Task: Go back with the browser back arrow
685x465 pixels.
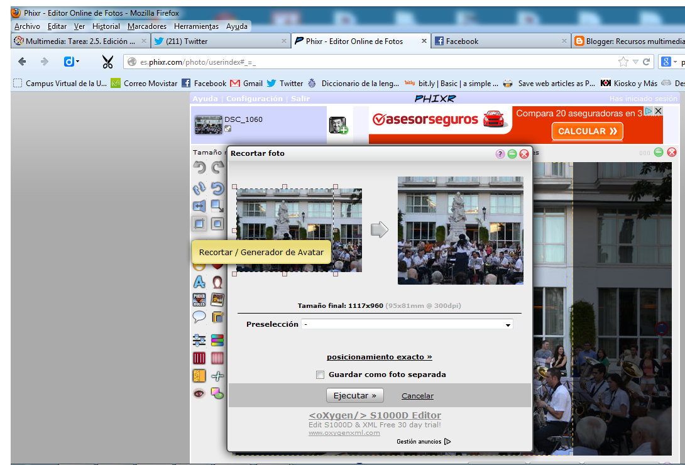Action: [x=22, y=62]
